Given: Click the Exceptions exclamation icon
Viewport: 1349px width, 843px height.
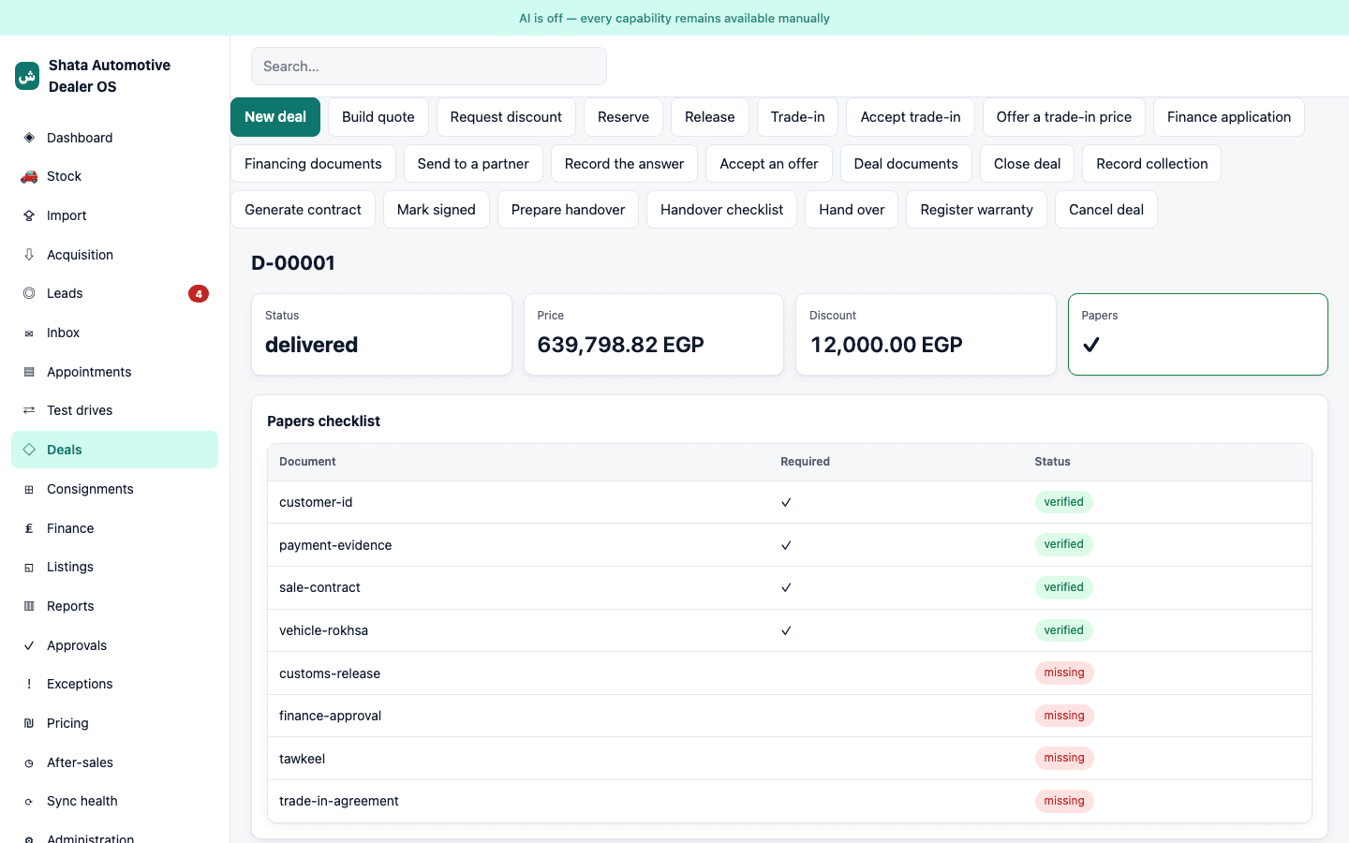Looking at the screenshot, I should point(29,684).
